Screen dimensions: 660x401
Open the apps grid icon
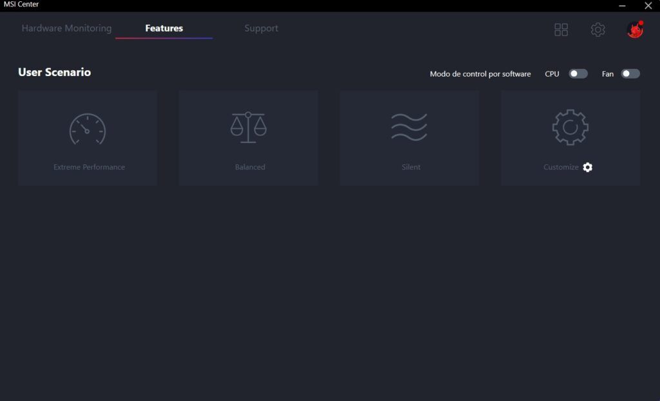pyautogui.click(x=561, y=30)
